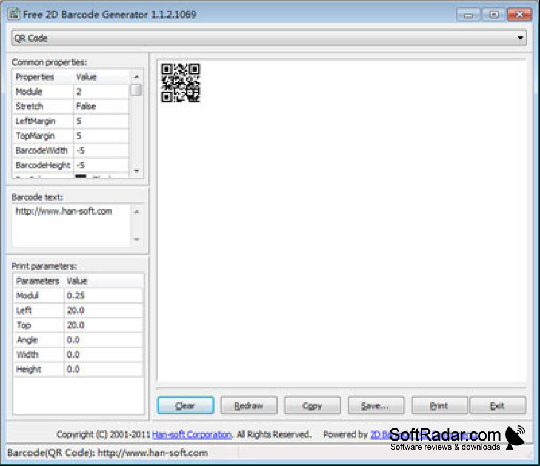Select the BarcodeWidth value -5

point(101,150)
